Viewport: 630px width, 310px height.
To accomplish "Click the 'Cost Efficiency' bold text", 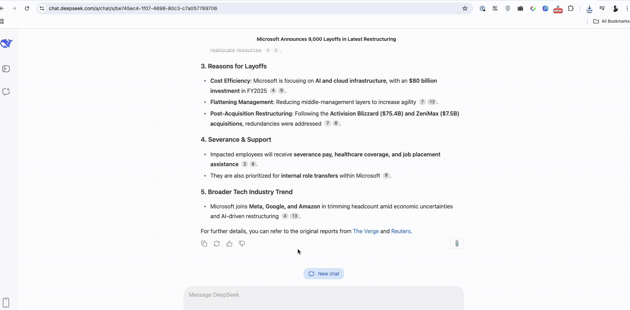I will [230, 81].
